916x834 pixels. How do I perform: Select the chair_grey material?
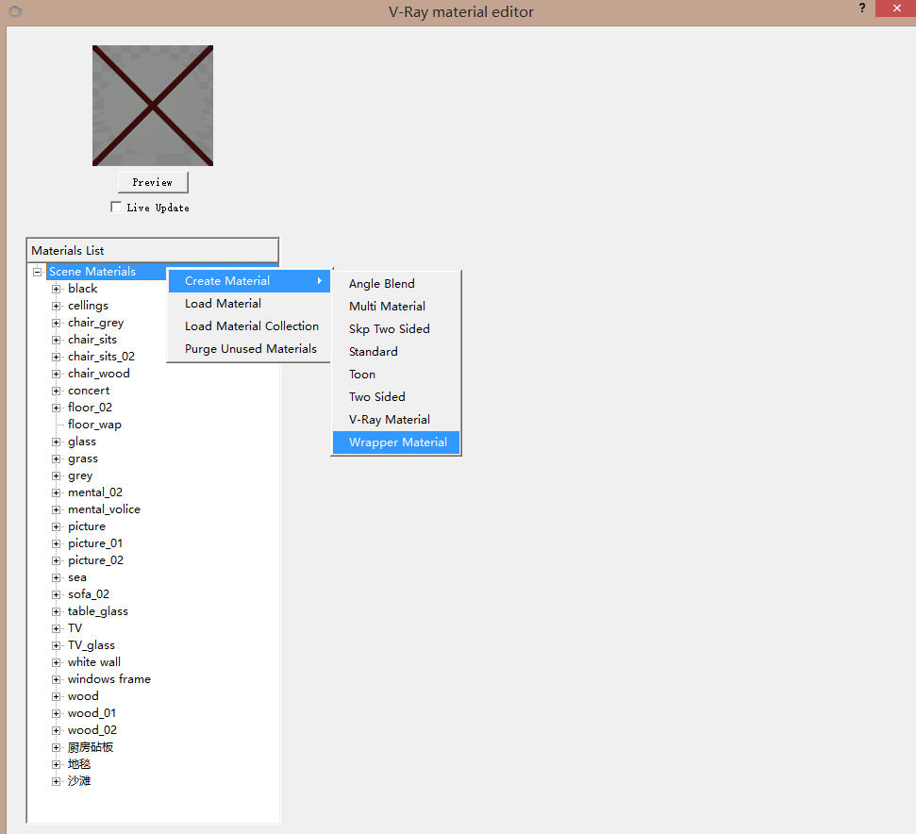tap(96, 323)
